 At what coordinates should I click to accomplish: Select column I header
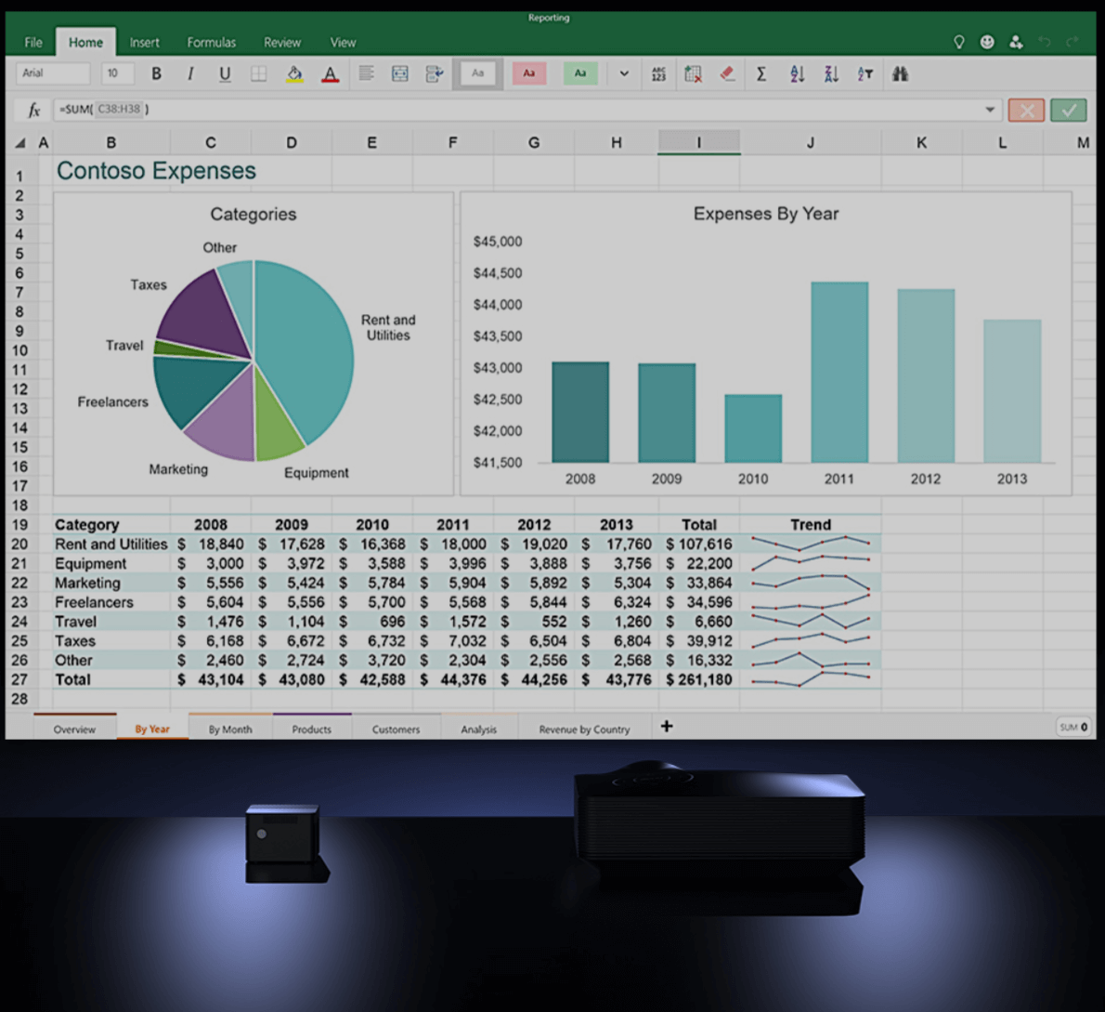[699, 142]
